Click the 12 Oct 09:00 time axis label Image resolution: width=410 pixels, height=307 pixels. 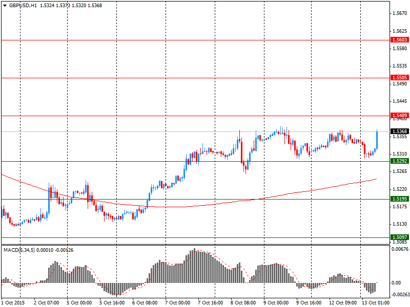point(342,303)
